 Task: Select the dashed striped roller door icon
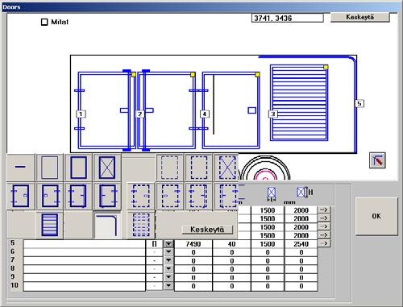pyautogui.click(x=141, y=225)
